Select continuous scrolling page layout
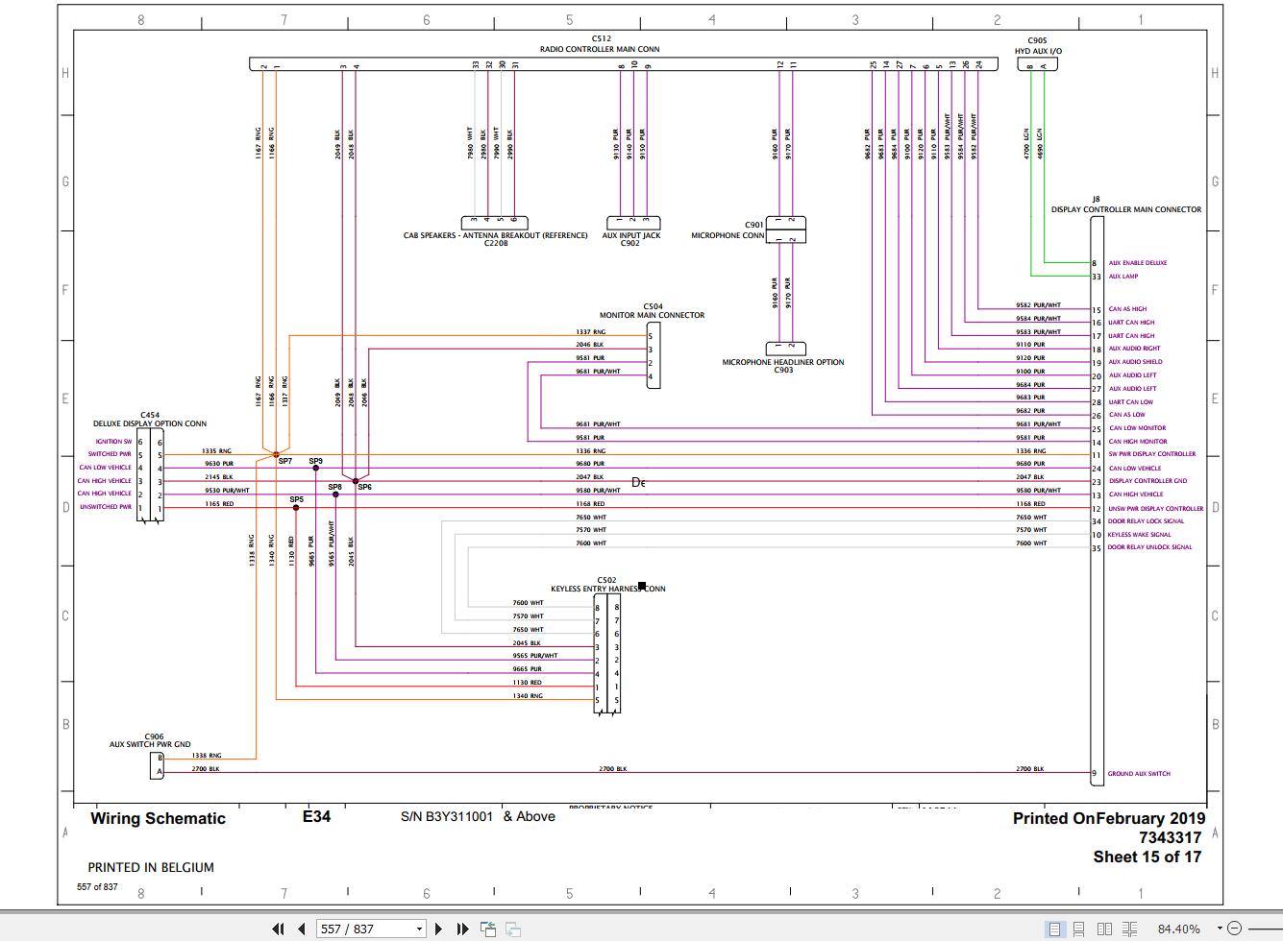The image size is (1283, 941). coord(1079,929)
